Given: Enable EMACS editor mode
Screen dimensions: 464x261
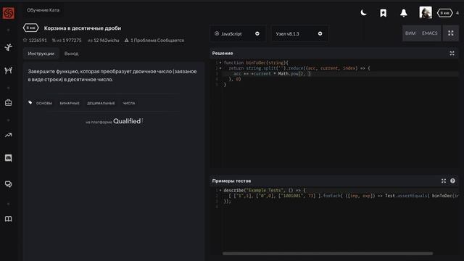Looking at the screenshot, I should (429, 33).
